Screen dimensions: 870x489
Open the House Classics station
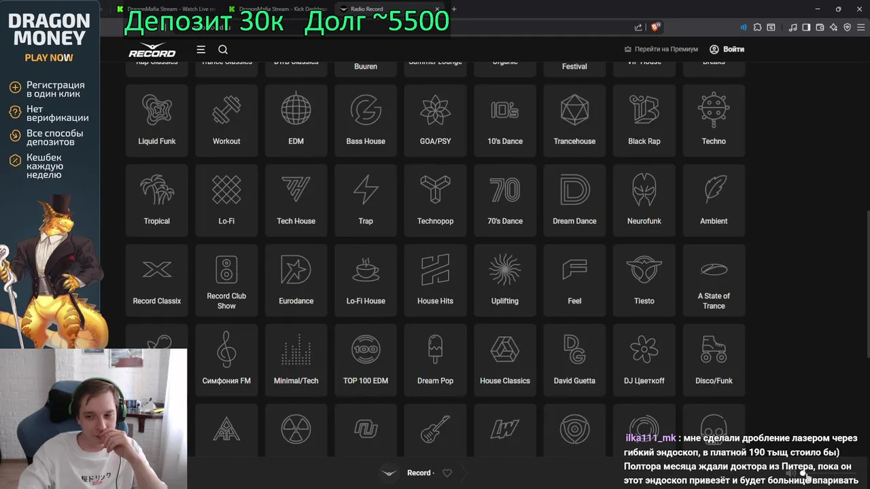(x=505, y=360)
